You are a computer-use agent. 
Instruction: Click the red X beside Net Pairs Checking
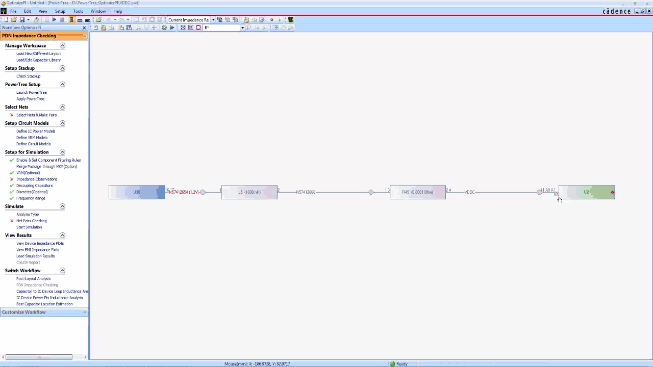click(x=12, y=221)
